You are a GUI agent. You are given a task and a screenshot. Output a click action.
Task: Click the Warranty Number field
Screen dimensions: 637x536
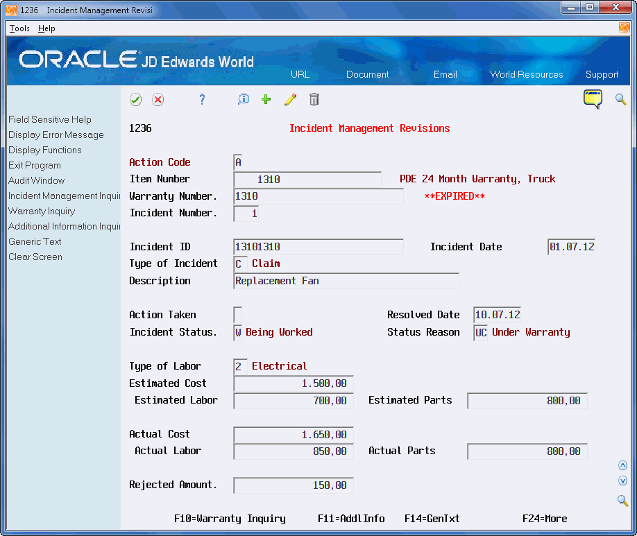(318, 196)
